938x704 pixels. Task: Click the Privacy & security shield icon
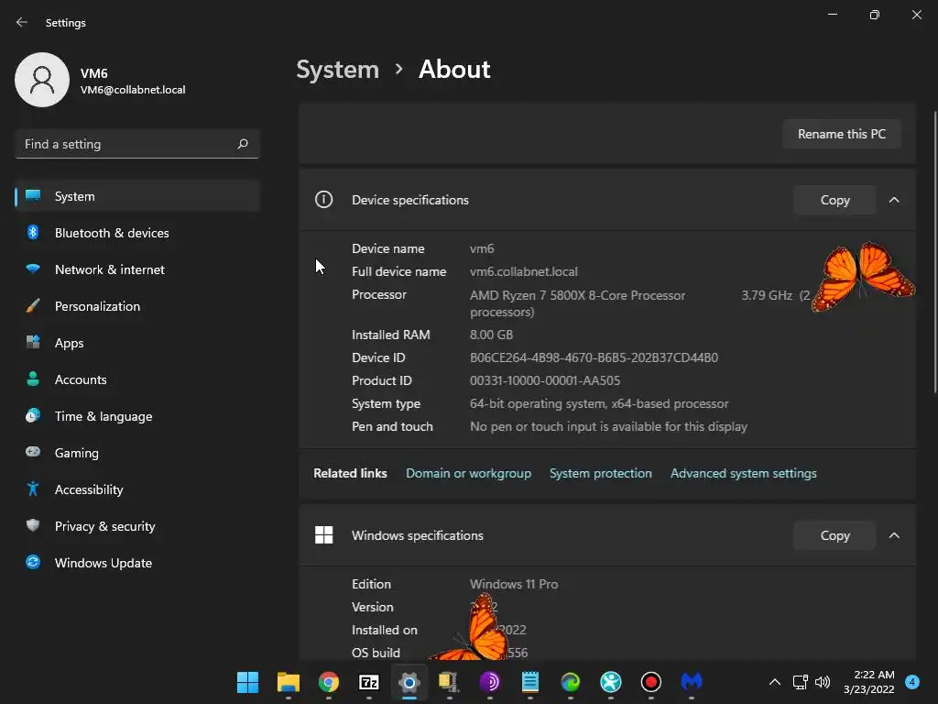(x=33, y=525)
